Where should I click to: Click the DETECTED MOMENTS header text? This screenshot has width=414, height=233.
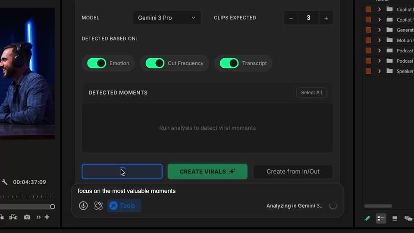click(x=118, y=93)
